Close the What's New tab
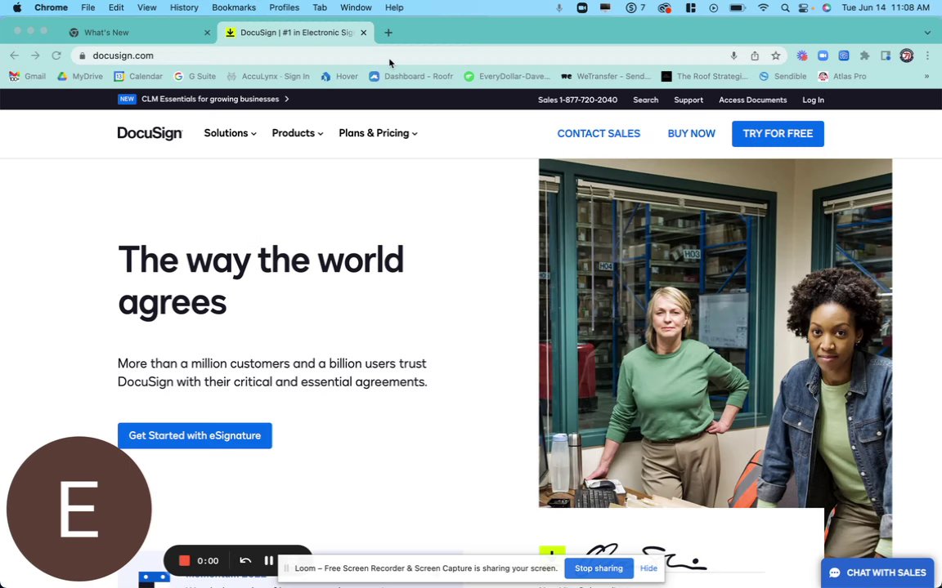Screen dimensions: 942x588 coord(207,33)
